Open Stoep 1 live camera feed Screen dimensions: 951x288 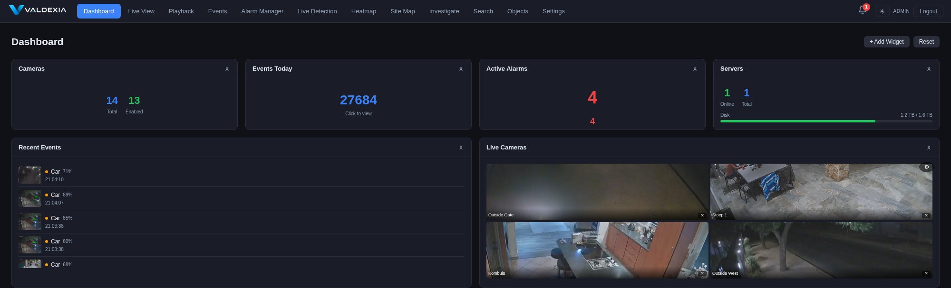821,192
